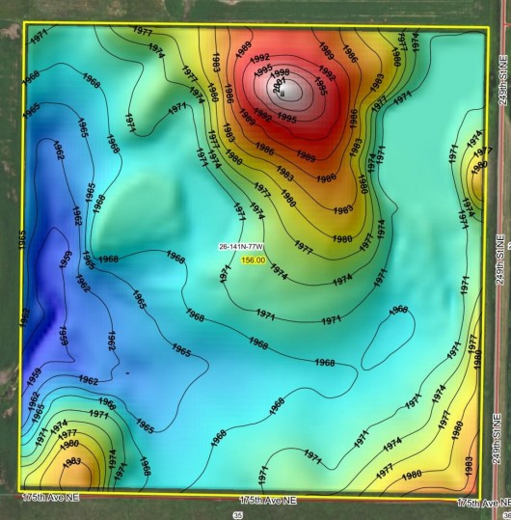Click the 1998 contour label near the peak
The height and width of the screenshot is (520, 511).
pyautogui.click(x=280, y=72)
